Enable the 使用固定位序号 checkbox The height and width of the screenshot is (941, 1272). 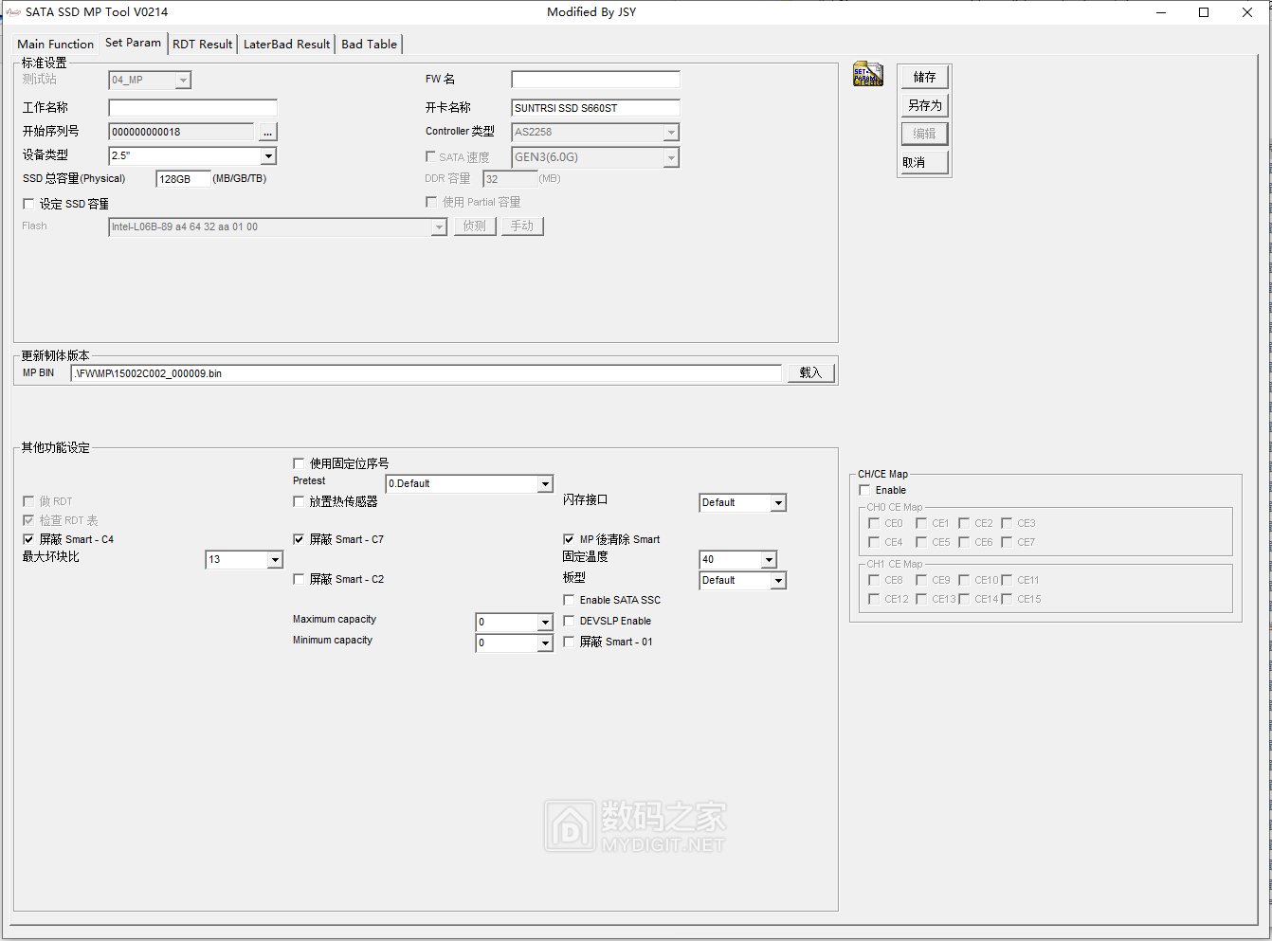pos(299,463)
